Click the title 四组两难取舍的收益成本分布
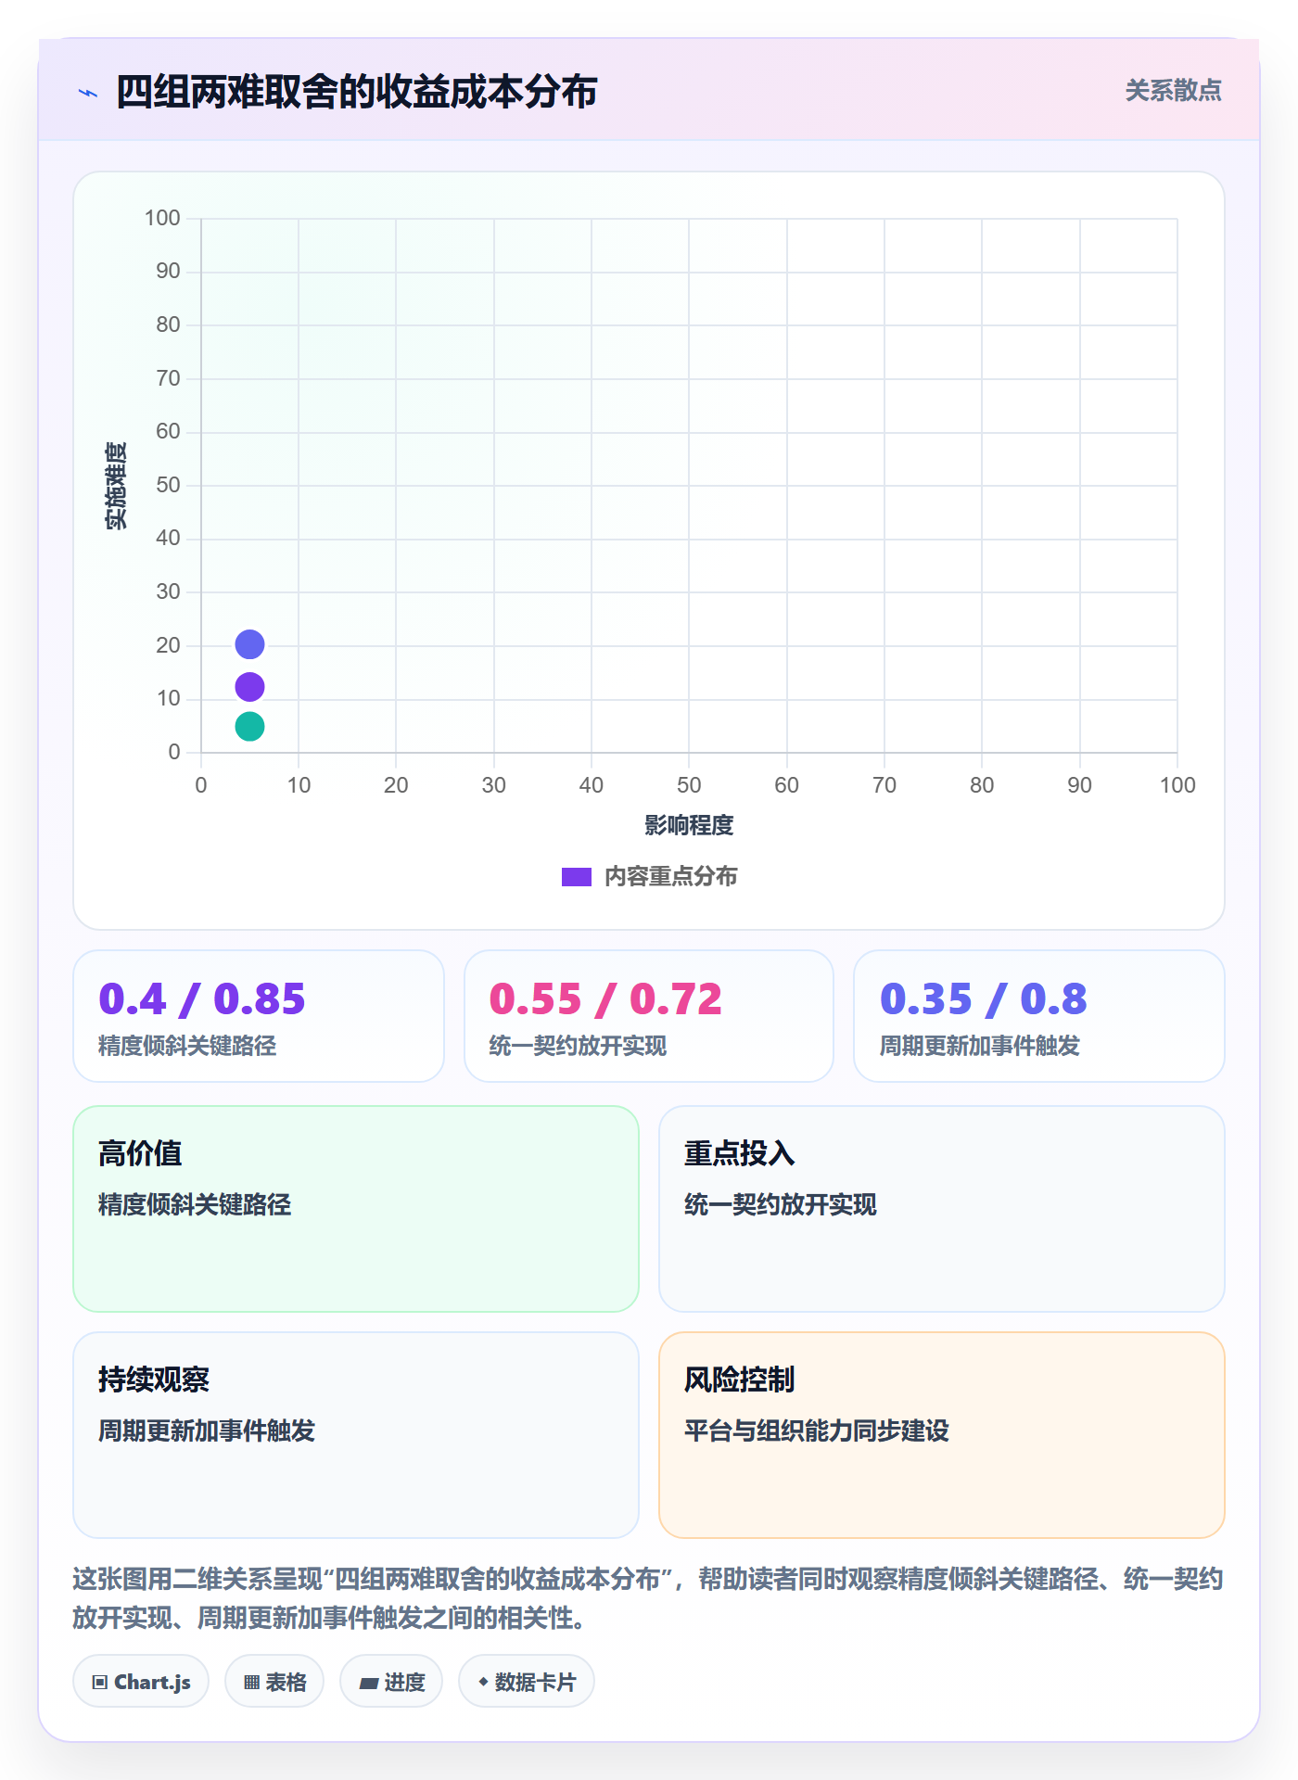The height and width of the screenshot is (1780, 1298). [x=356, y=93]
